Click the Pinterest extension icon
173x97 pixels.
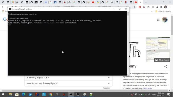(x=140, y=7)
